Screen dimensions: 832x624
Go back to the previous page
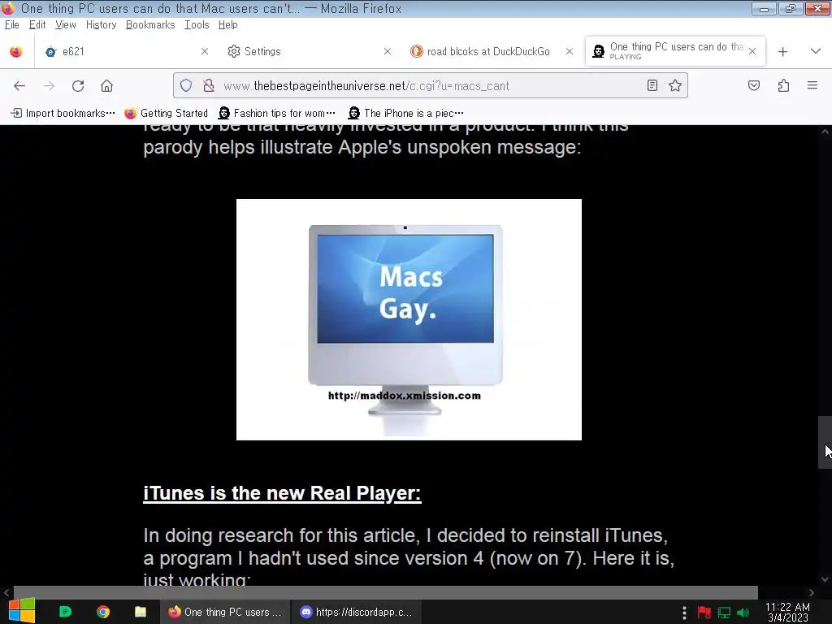pos(19,86)
